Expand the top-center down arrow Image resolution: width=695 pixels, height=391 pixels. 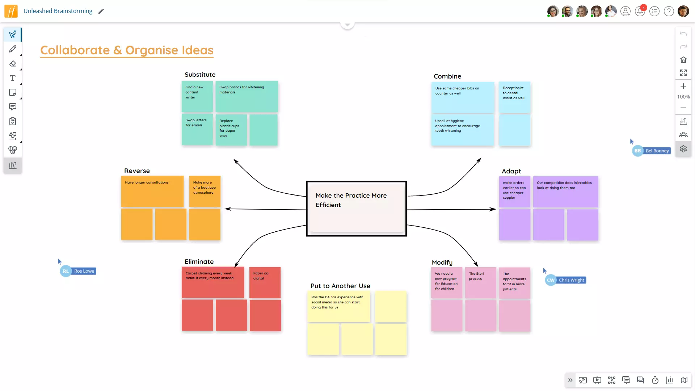(347, 24)
